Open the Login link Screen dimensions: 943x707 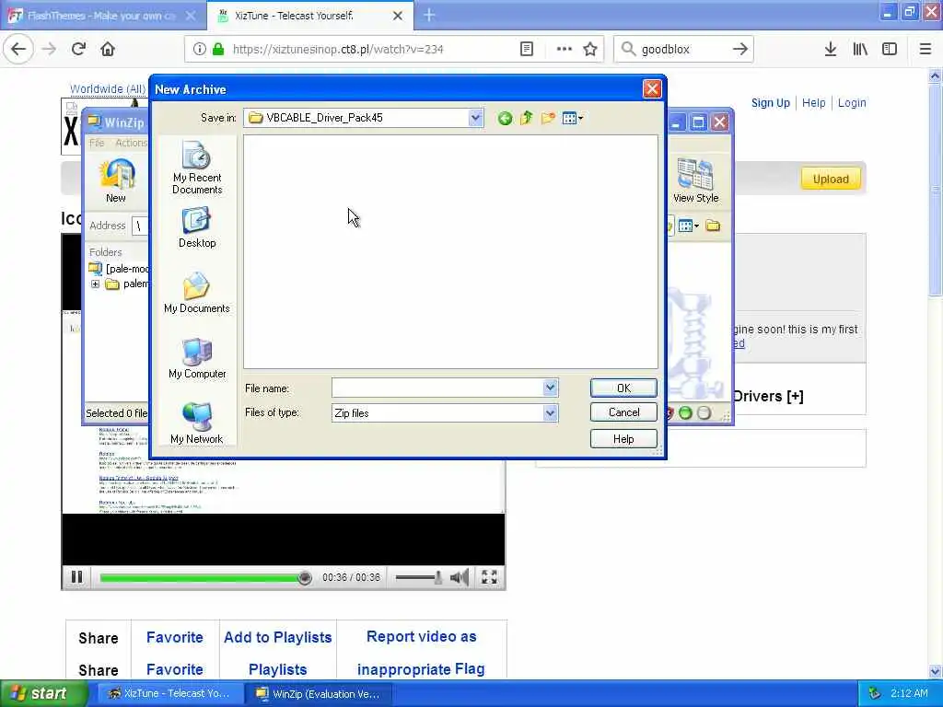tap(852, 103)
